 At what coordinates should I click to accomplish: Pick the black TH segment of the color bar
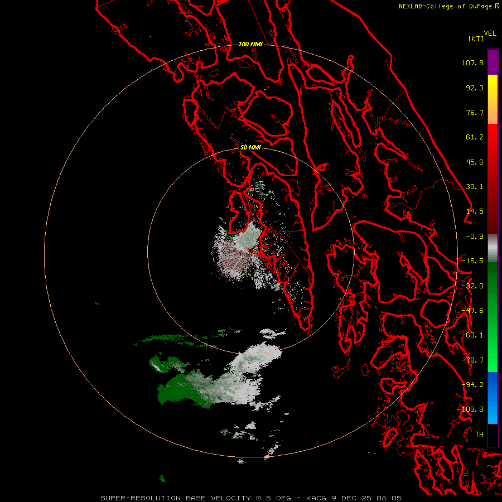pyautogui.click(x=493, y=435)
